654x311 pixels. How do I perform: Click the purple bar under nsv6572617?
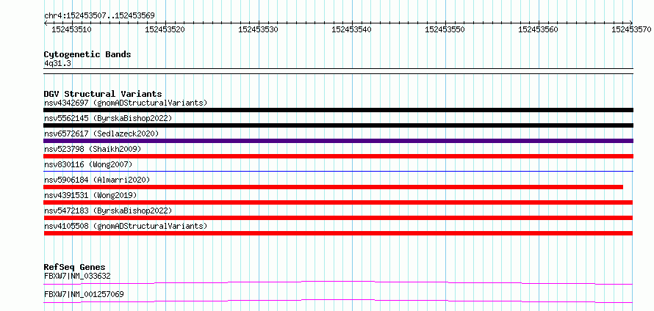pos(338,141)
